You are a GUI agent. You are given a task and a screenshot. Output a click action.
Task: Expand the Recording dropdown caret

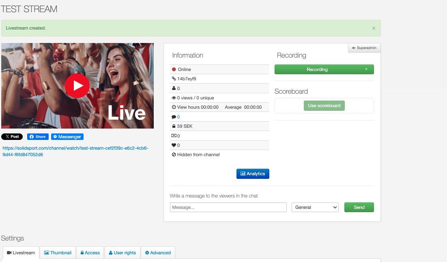pos(366,69)
